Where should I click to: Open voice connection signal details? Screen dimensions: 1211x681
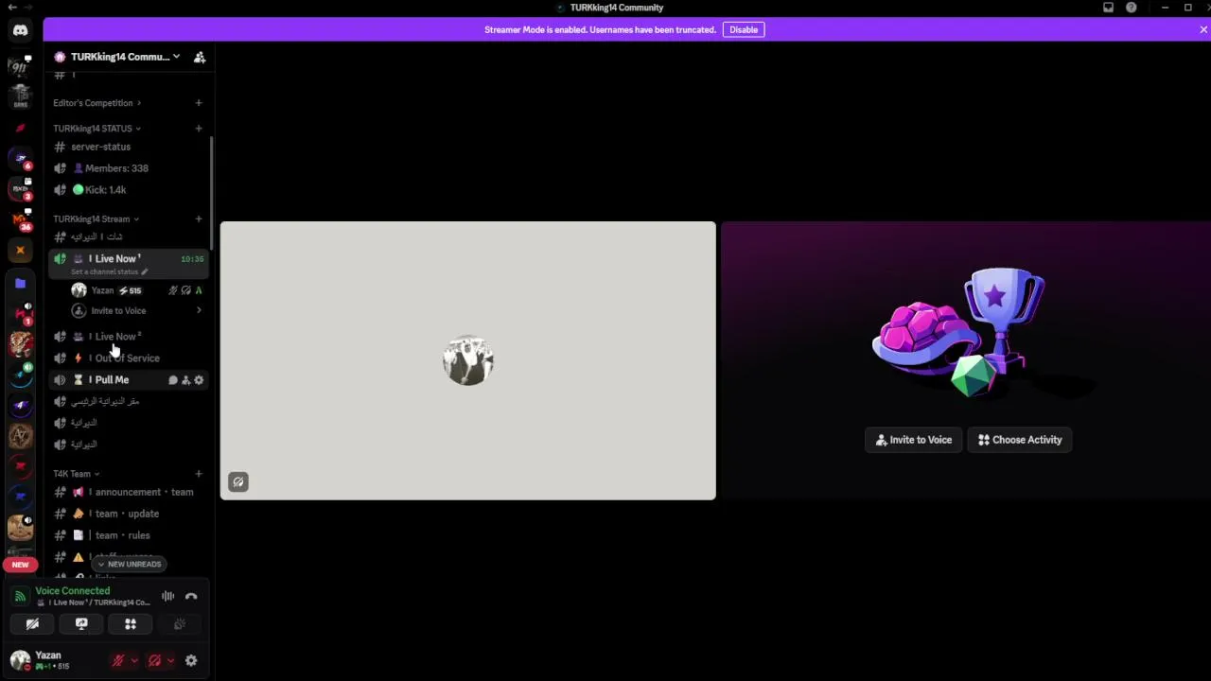pos(20,597)
